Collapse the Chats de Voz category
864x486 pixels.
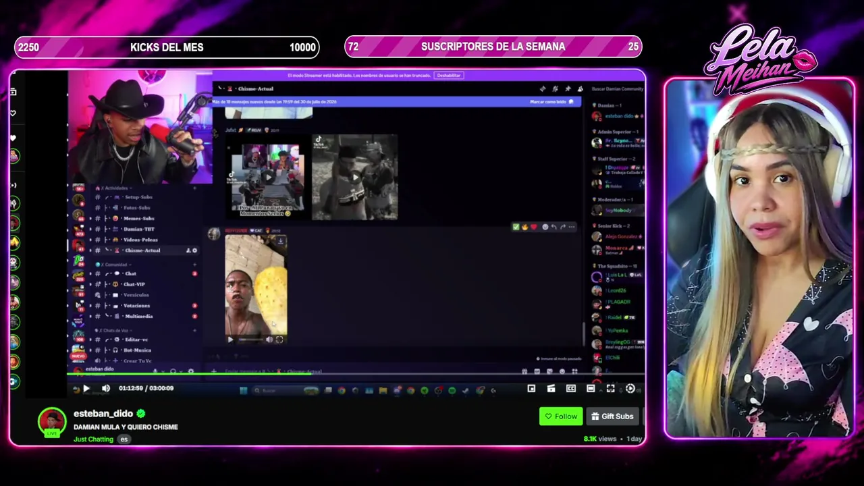pyautogui.click(x=116, y=330)
